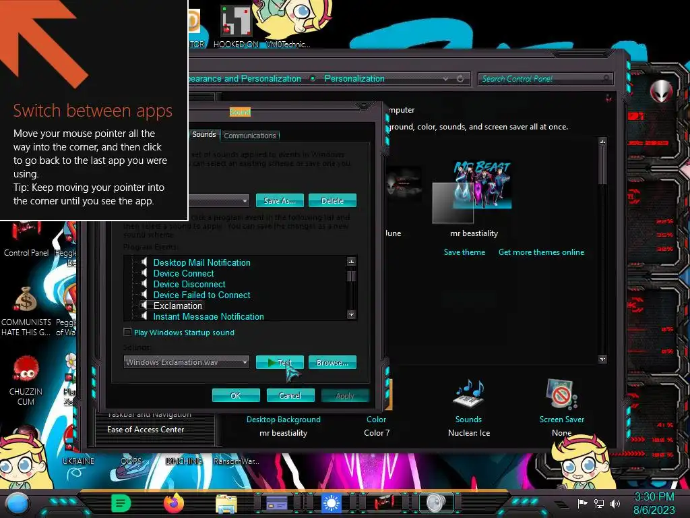Open the OOPS desktop icon

pyautogui.click(x=131, y=461)
